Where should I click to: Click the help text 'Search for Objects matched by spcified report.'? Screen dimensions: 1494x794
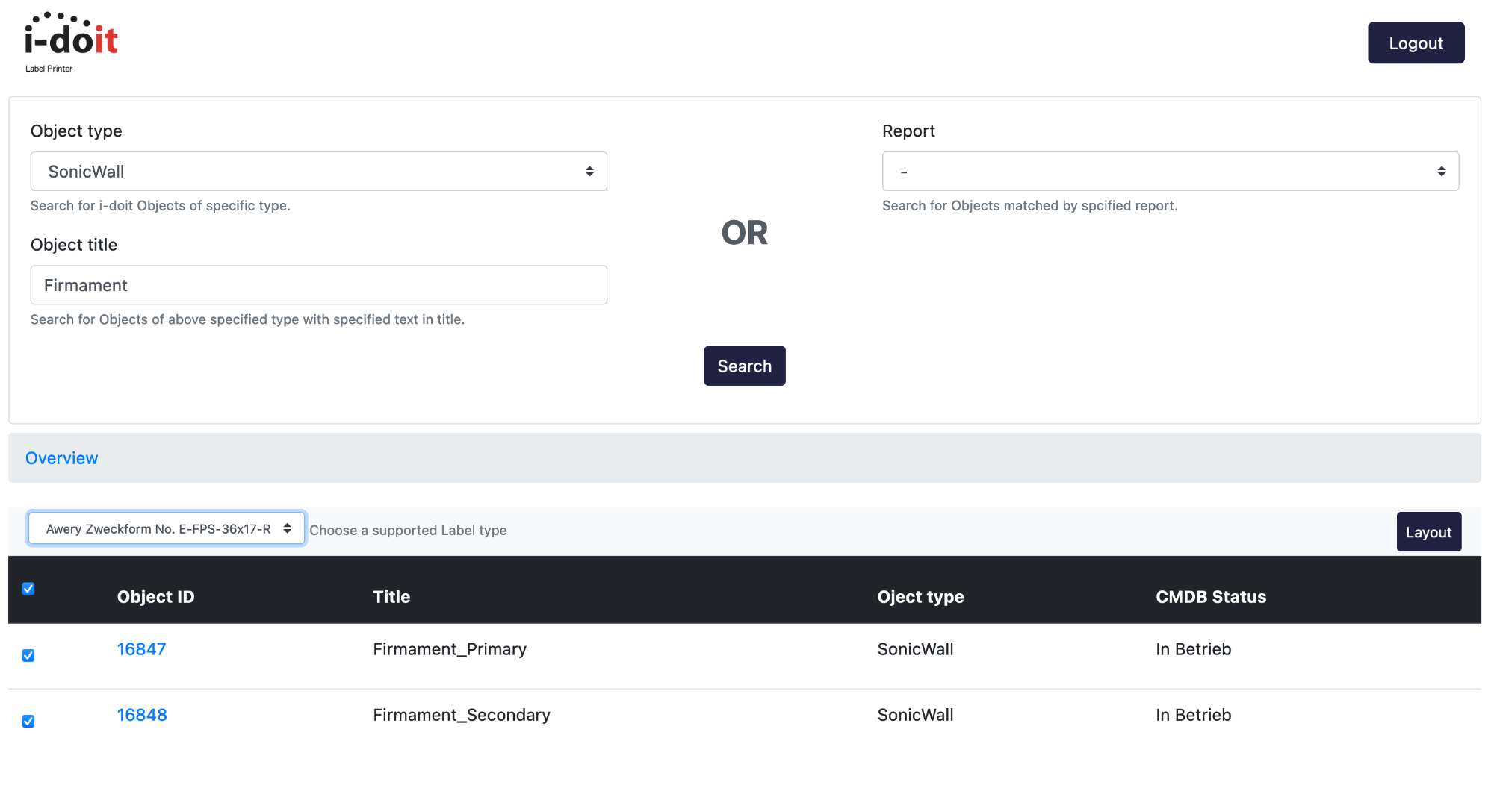pyautogui.click(x=1030, y=206)
